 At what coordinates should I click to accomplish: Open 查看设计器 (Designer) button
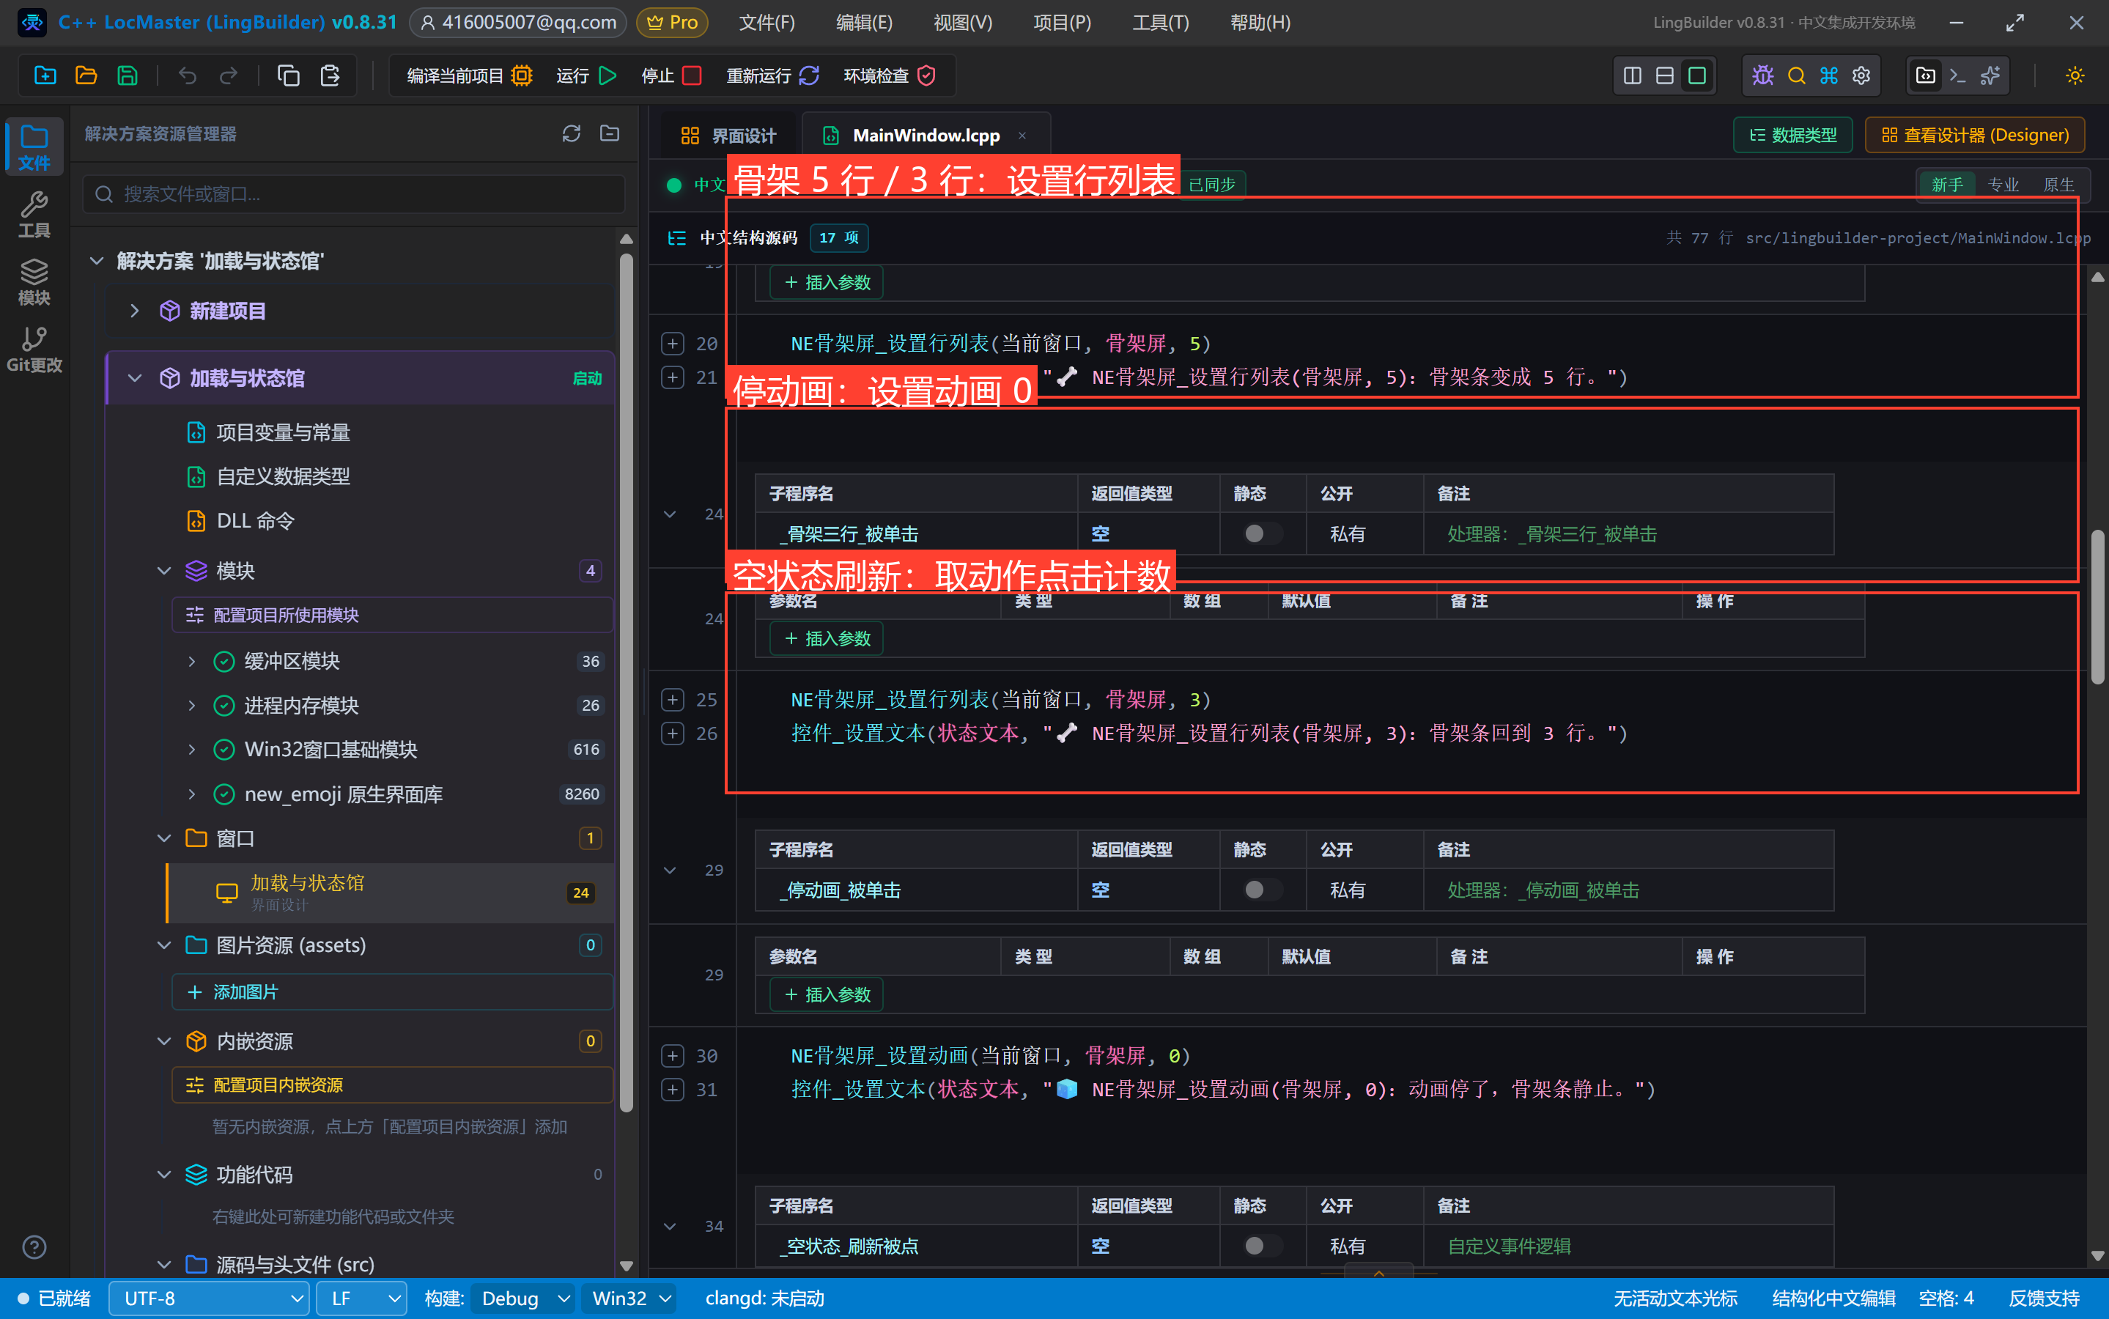pyautogui.click(x=1975, y=136)
